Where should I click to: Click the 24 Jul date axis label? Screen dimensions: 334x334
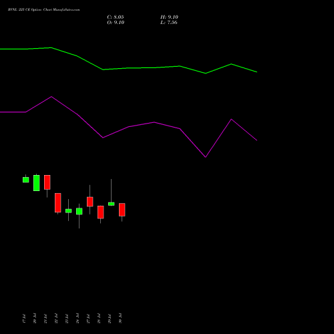pos(77,319)
